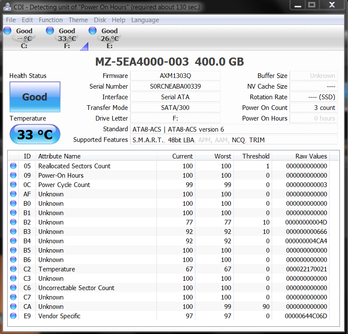Select the F: drive status orb
Image resolution: width=348 pixels, height=334 pixels.
point(50,30)
